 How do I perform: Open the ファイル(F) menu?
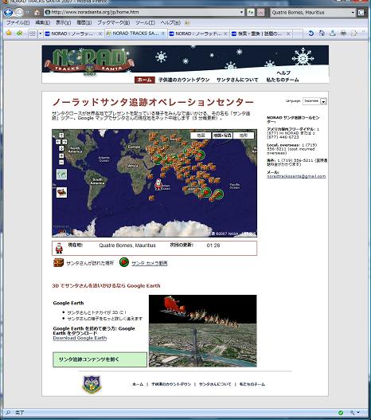tap(18, 23)
